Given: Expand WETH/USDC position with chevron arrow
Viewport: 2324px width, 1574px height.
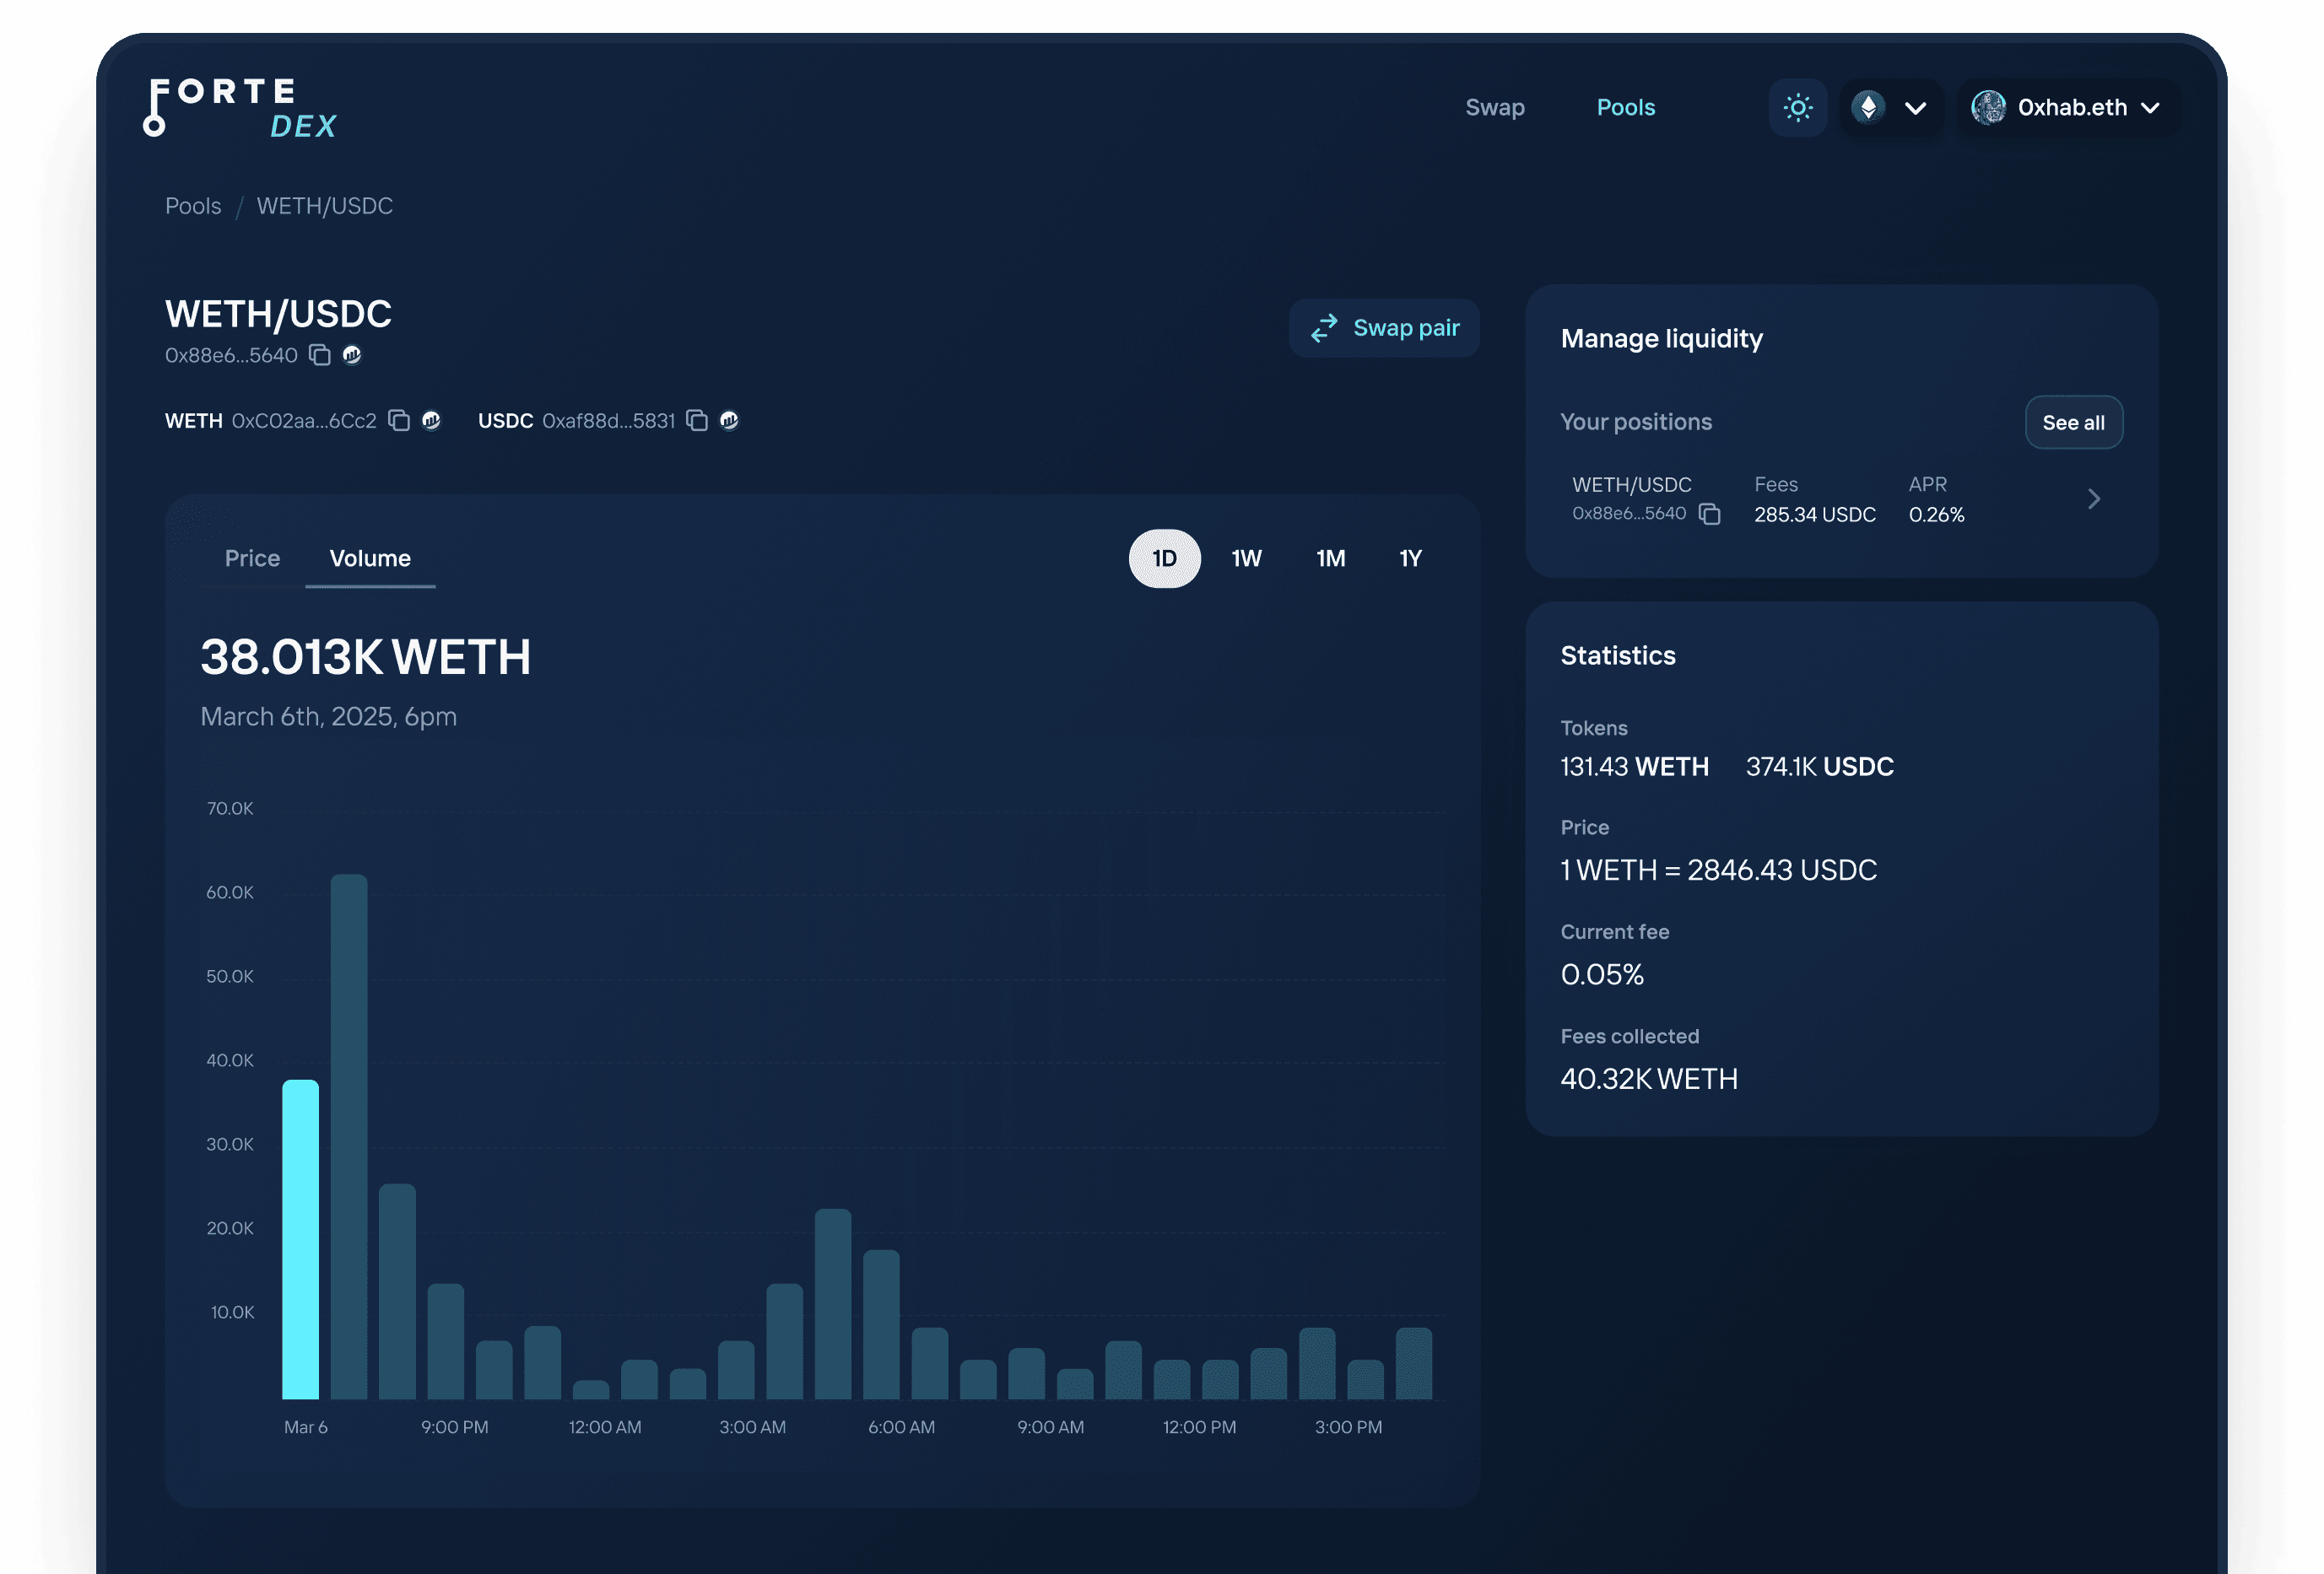Looking at the screenshot, I should [2093, 499].
